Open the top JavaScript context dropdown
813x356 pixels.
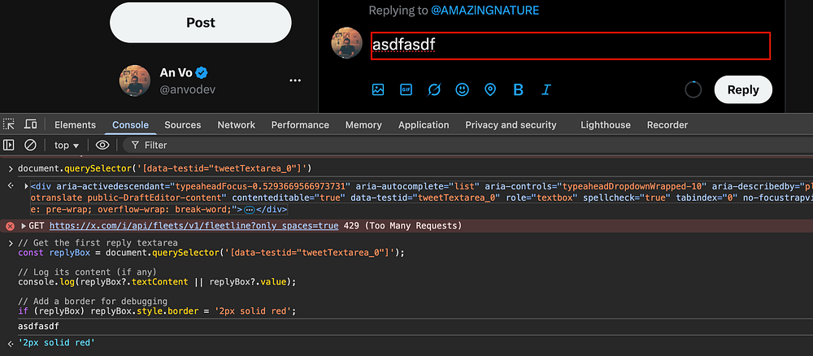[x=67, y=145]
